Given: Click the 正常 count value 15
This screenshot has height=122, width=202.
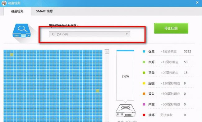Looking at the screenshot, I should (186, 73).
